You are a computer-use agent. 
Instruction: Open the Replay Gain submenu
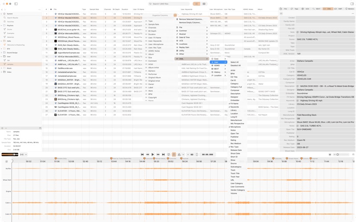pyautogui.click(x=192, y=48)
